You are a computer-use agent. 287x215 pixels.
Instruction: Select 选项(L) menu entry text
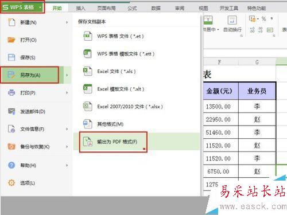tap(28, 183)
